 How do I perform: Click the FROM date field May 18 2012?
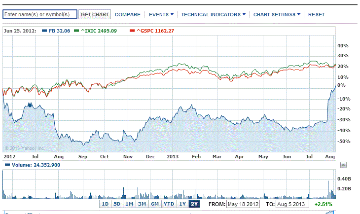(x=243, y=204)
